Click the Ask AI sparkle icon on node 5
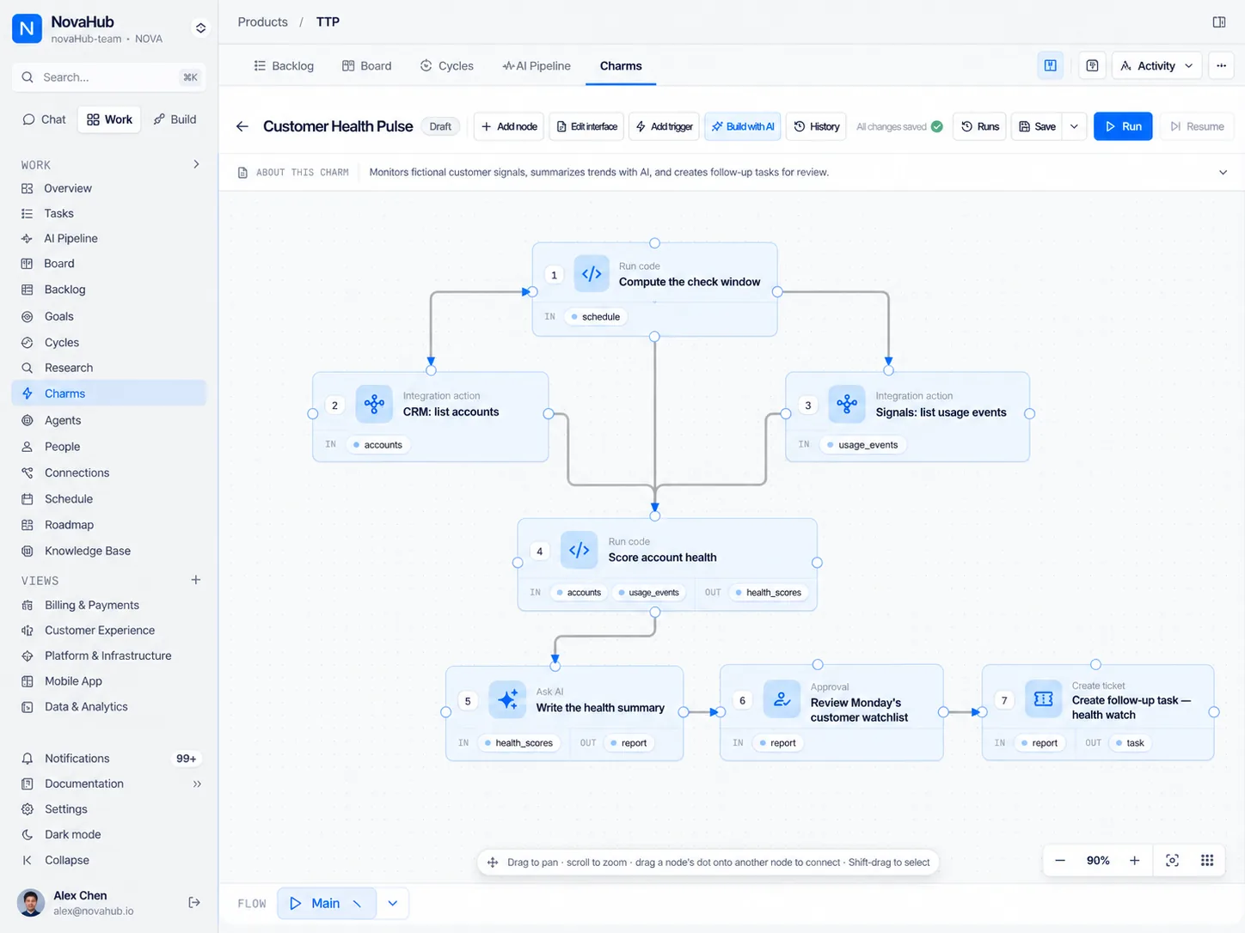The height and width of the screenshot is (933, 1245). 507,699
